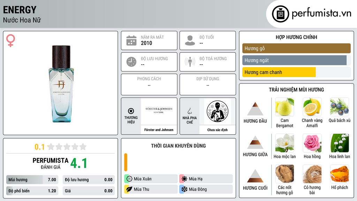Viewport: 357px width, 201px height.
Task: Click the Mùa Thu leaf icon
Action: (129, 189)
